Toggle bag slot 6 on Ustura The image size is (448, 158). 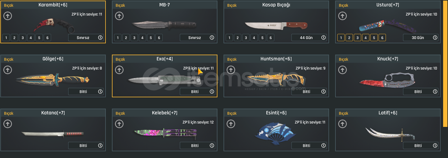tap(382, 38)
